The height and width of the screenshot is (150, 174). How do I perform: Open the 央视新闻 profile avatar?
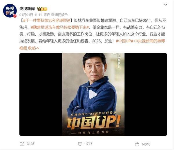point(10,11)
